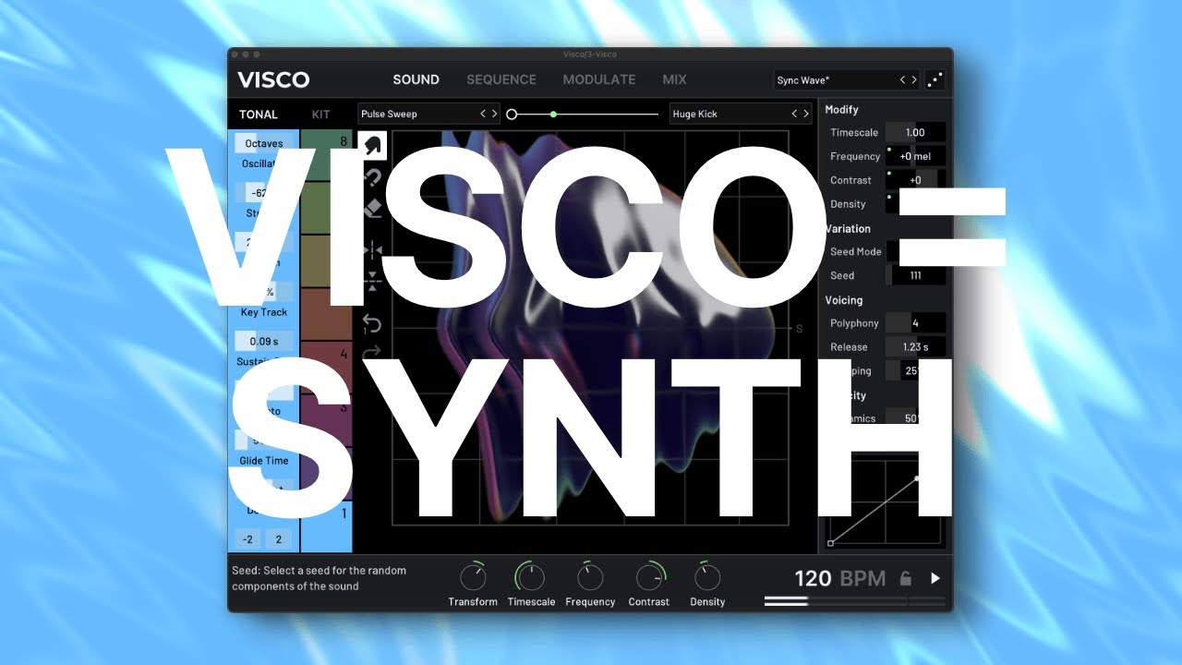Viewport: 1182px width, 665px height.
Task: Click the Release value 1.23 s
Action: pyautogui.click(x=915, y=347)
